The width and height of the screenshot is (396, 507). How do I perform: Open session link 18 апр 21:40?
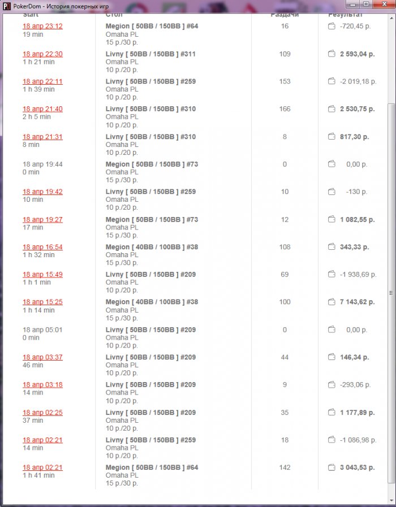click(x=42, y=109)
